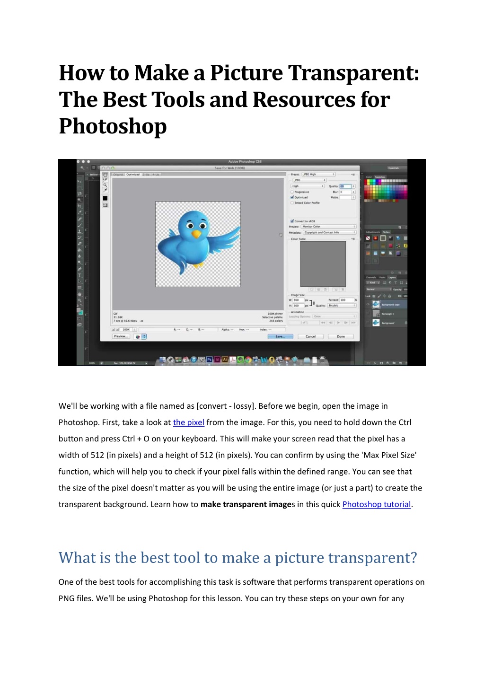Image resolution: width=484 pixels, height=685 pixels.
Task: Click the Done button
Action: click(341, 337)
